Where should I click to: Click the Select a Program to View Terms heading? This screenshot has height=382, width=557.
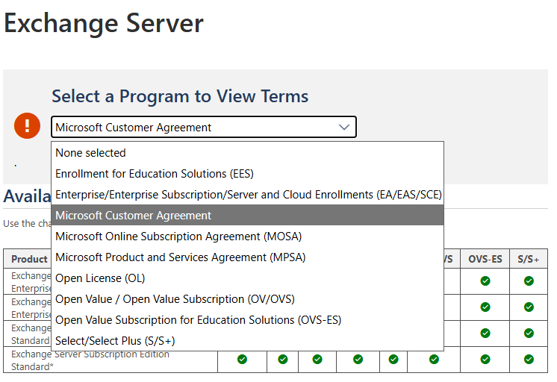[x=180, y=96]
